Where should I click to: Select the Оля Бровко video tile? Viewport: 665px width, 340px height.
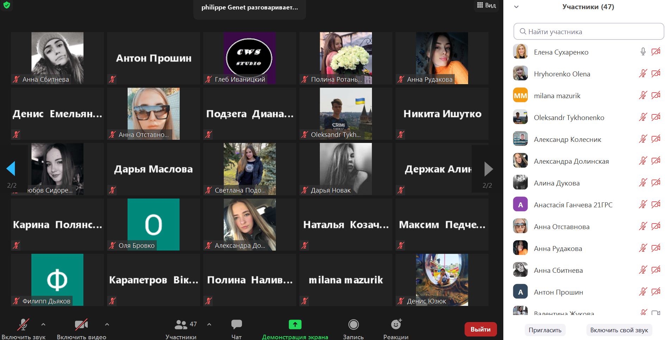point(154,225)
